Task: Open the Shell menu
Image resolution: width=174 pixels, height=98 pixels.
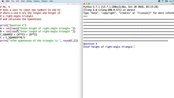Action: tap(23, 1)
